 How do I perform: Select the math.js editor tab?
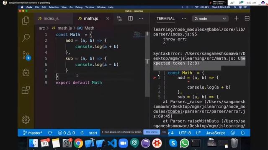[x=93, y=18]
